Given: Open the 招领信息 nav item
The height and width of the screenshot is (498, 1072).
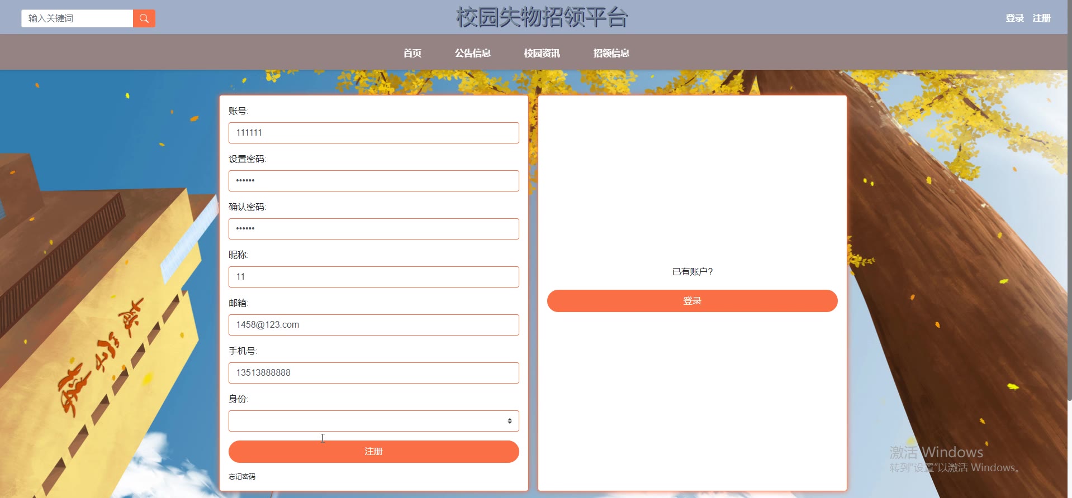Looking at the screenshot, I should pos(611,53).
